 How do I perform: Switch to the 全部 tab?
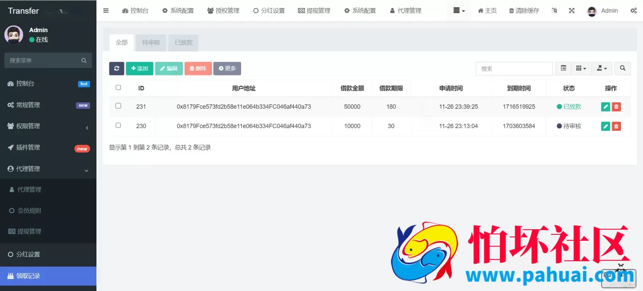(122, 43)
